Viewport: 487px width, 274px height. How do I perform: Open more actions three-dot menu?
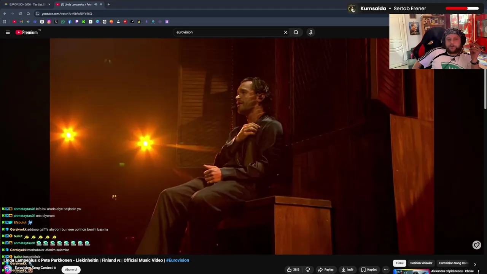coord(385,269)
